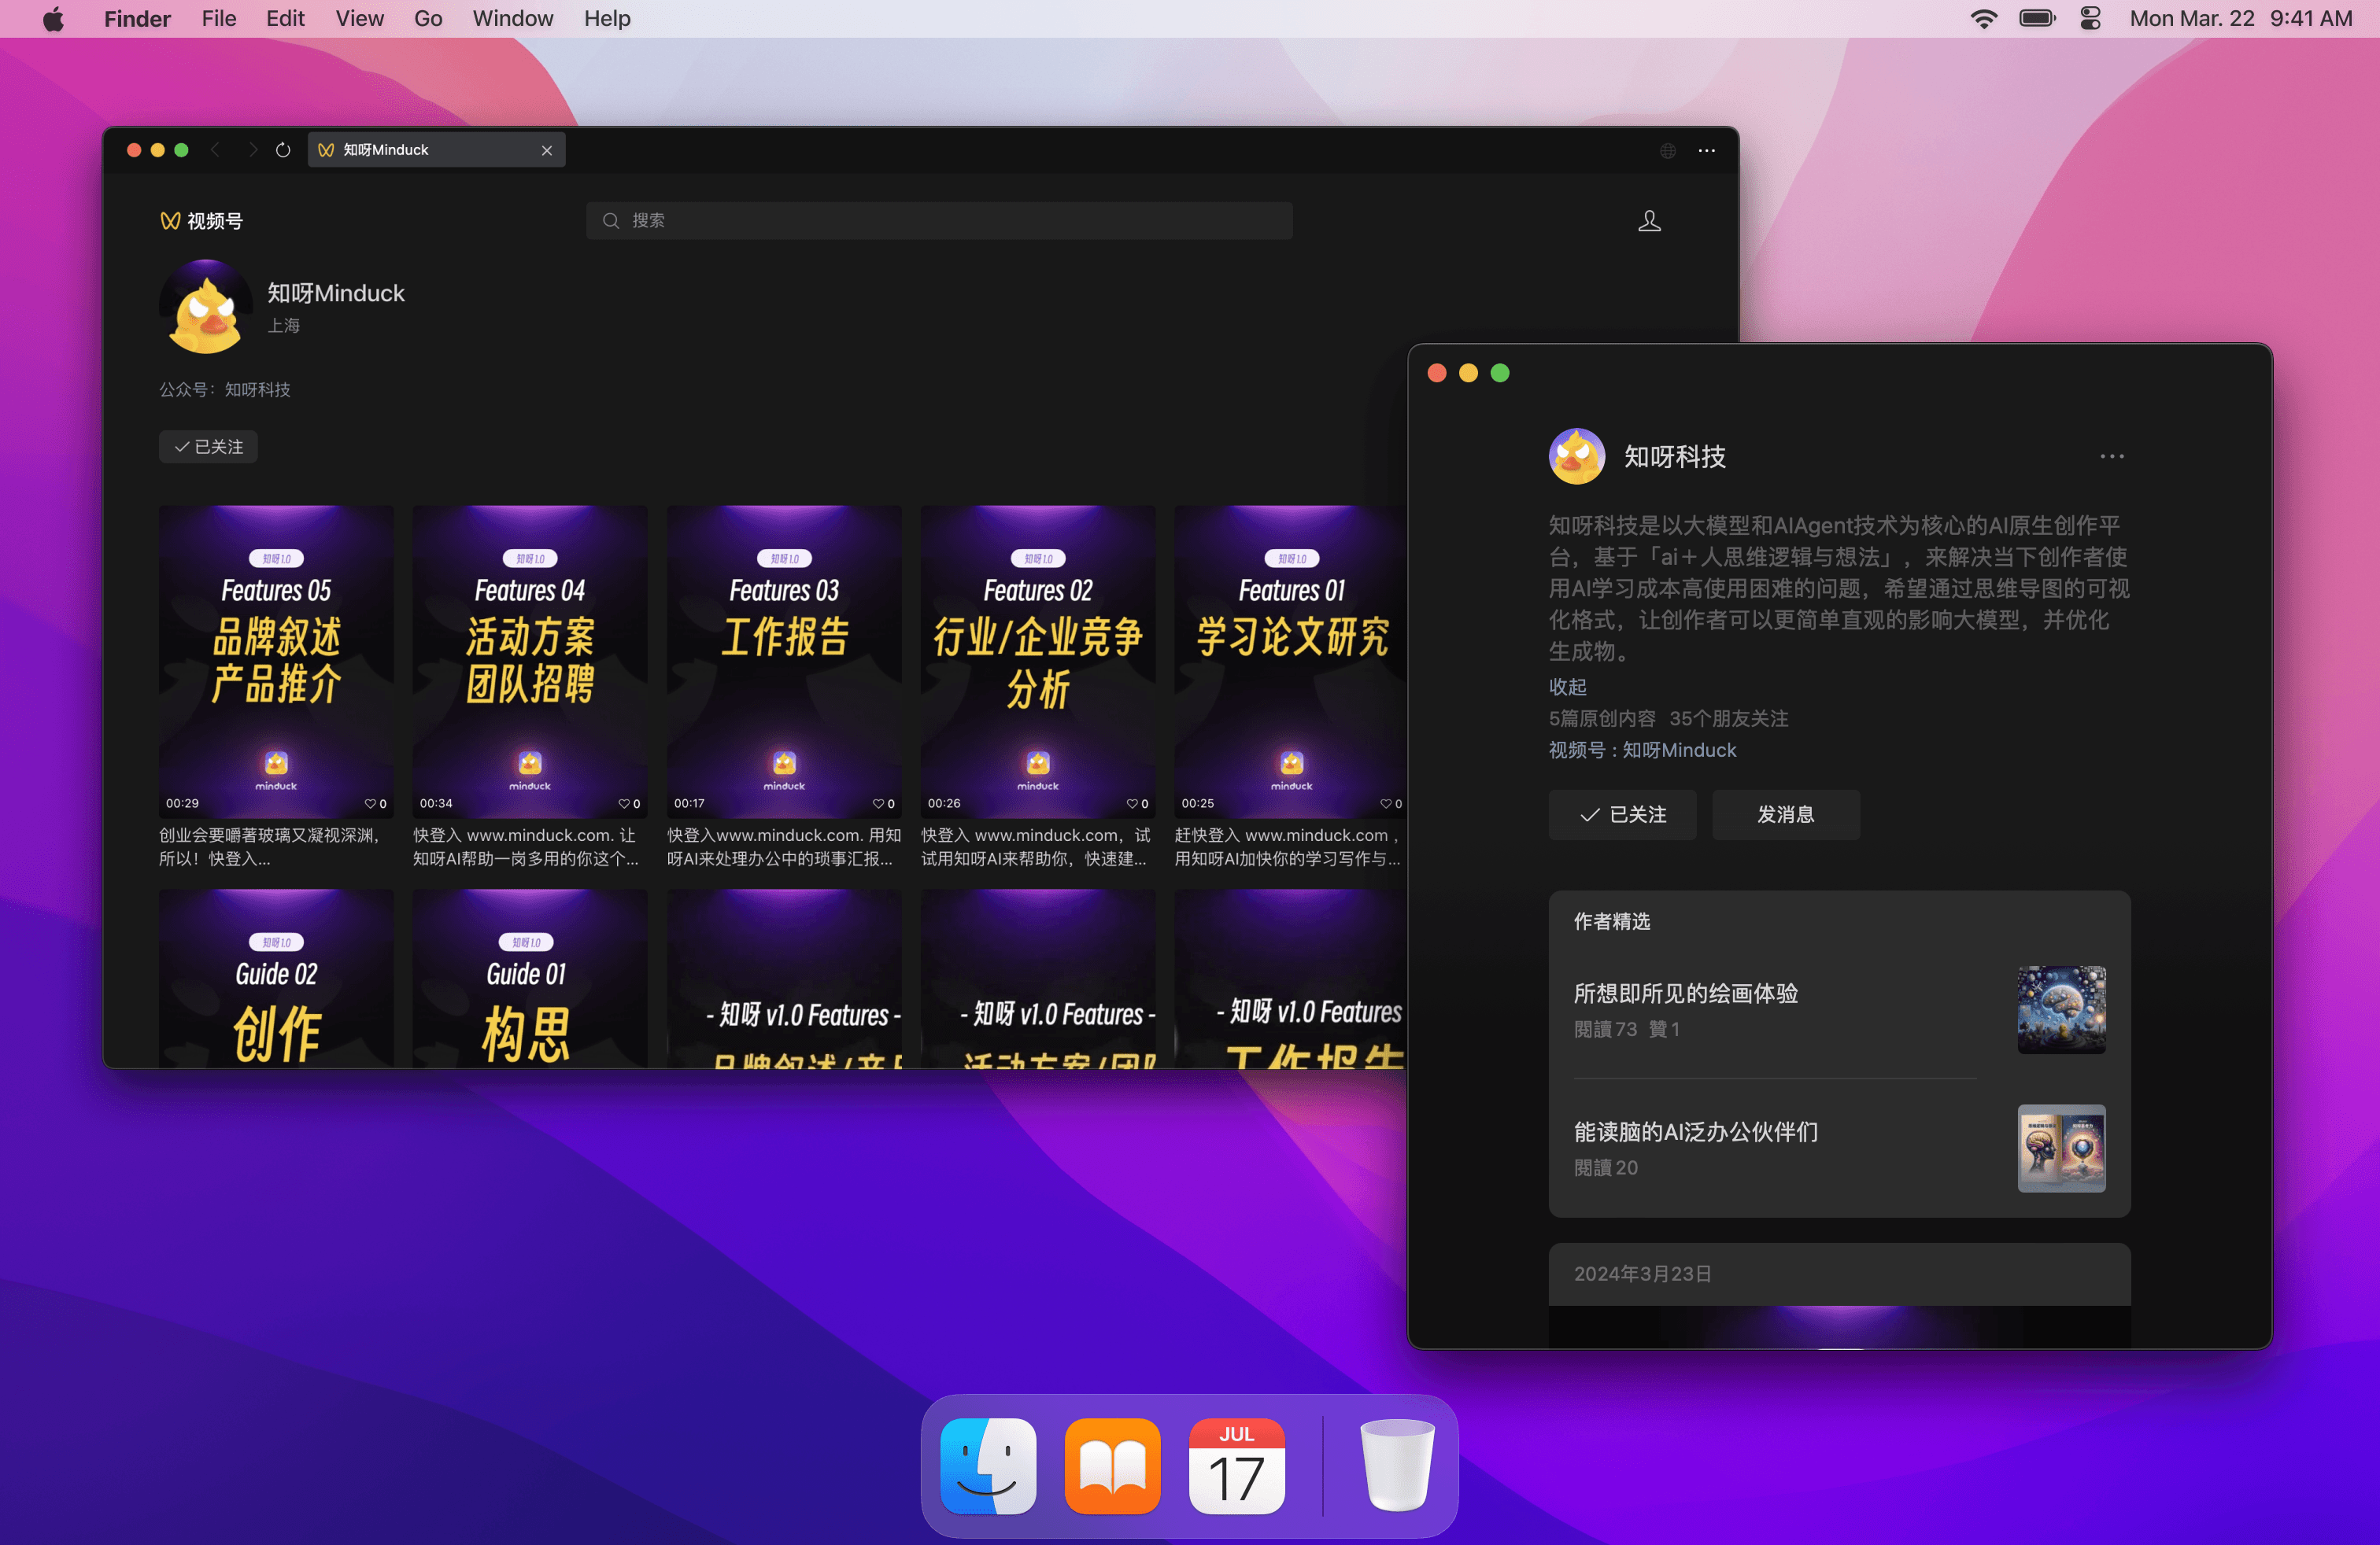The height and width of the screenshot is (1545, 2380).
Task: Click caption 快登入 www.minduck.com. 让知呀AI帮助
Action: (526, 846)
